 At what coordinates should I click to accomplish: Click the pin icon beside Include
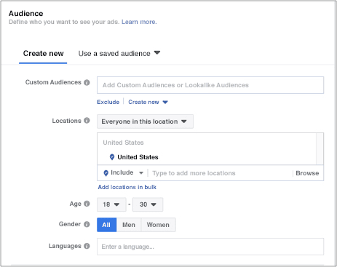106,173
